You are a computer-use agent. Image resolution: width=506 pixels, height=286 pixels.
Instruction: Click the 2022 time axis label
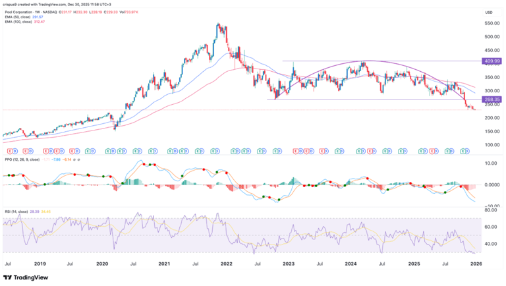pyautogui.click(x=226, y=264)
